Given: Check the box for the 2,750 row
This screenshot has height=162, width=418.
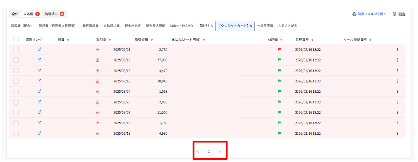Looking at the screenshot, I should click(x=16, y=50).
